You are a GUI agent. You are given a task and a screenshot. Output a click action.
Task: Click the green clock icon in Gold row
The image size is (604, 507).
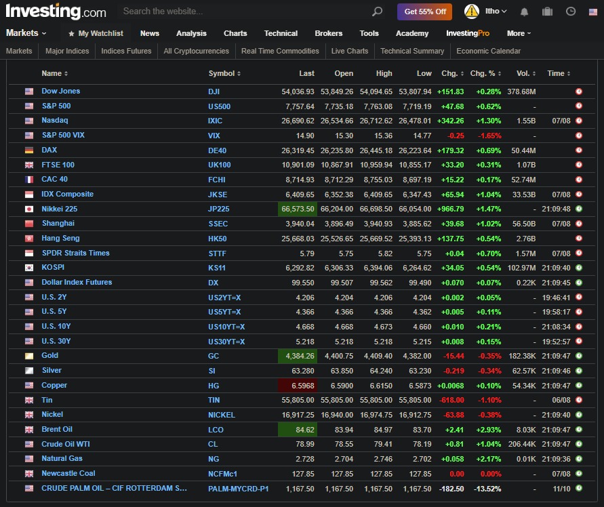click(578, 356)
